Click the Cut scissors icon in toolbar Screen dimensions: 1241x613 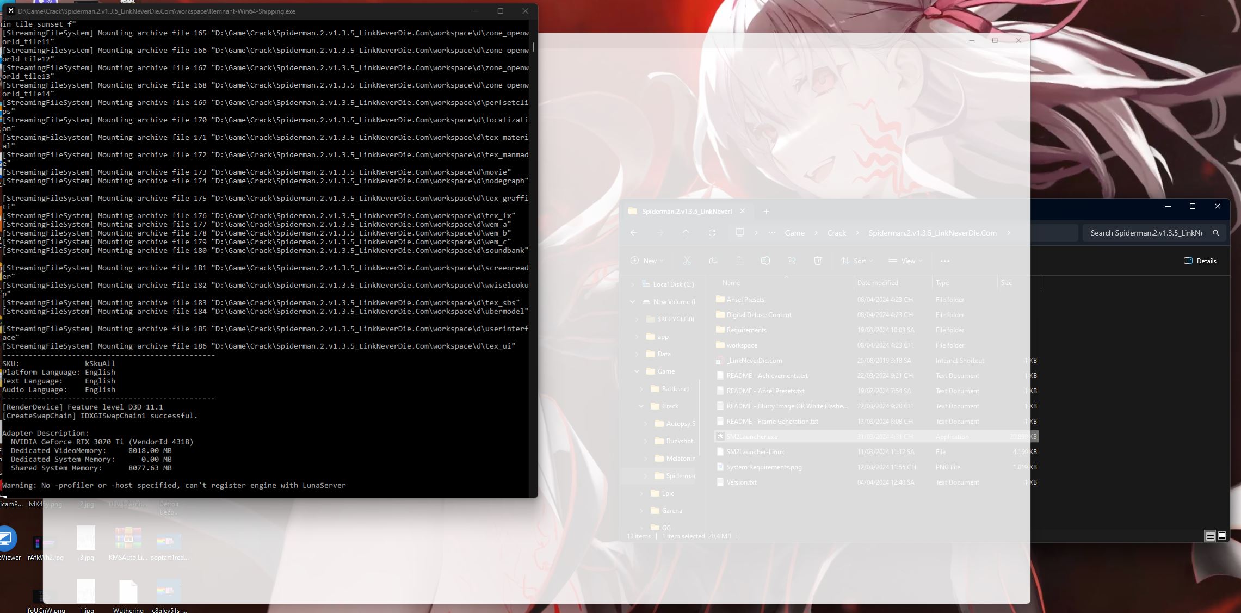point(687,261)
